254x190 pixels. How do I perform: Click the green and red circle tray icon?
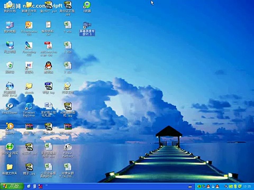(199, 187)
